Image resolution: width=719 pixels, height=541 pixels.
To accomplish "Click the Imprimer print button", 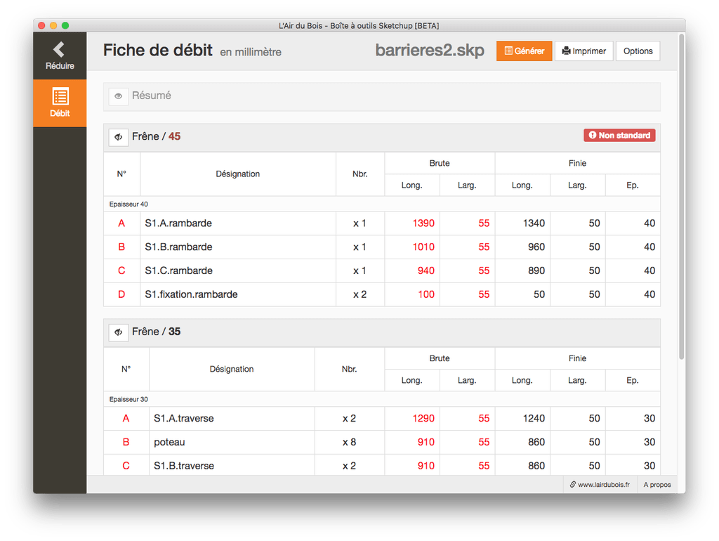I will click(x=583, y=51).
